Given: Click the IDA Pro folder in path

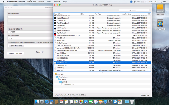Looking at the screenshot, I should pyautogui.click(x=62, y=79).
